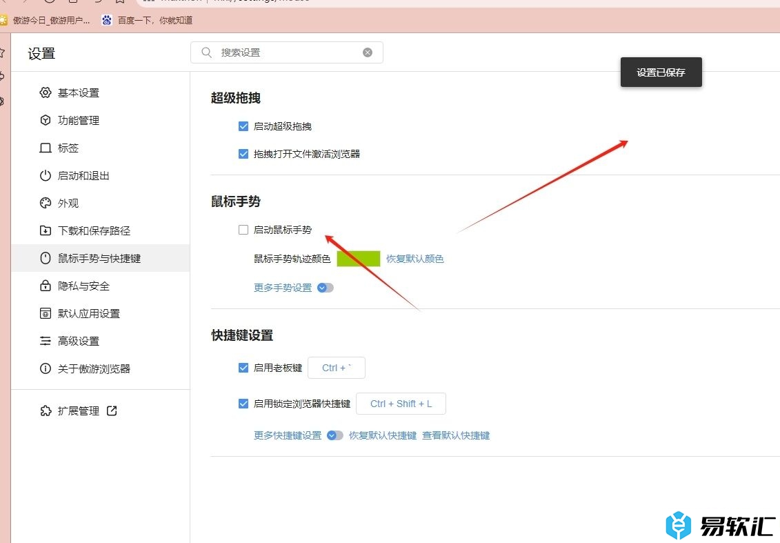Click the palette icon for 外观
Image resolution: width=780 pixels, height=543 pixels.
click(46, 203)
